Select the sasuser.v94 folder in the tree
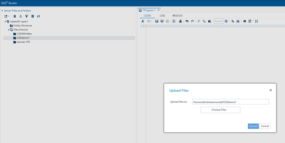Screen dimensions: 285x143 (23, 42)
